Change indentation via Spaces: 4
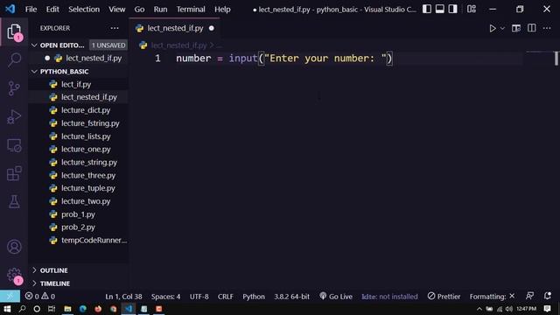560x315 pixels. pos(165,297)
